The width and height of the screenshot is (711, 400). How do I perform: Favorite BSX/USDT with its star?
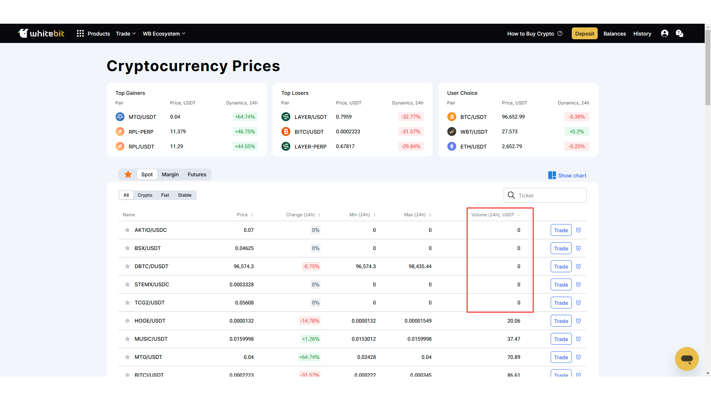click(x=127, y=248)
